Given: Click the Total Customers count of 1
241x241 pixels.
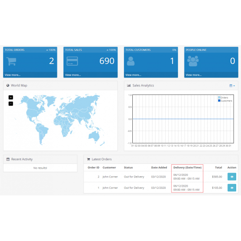Looking at the screenshot, I should coord(172,61).
